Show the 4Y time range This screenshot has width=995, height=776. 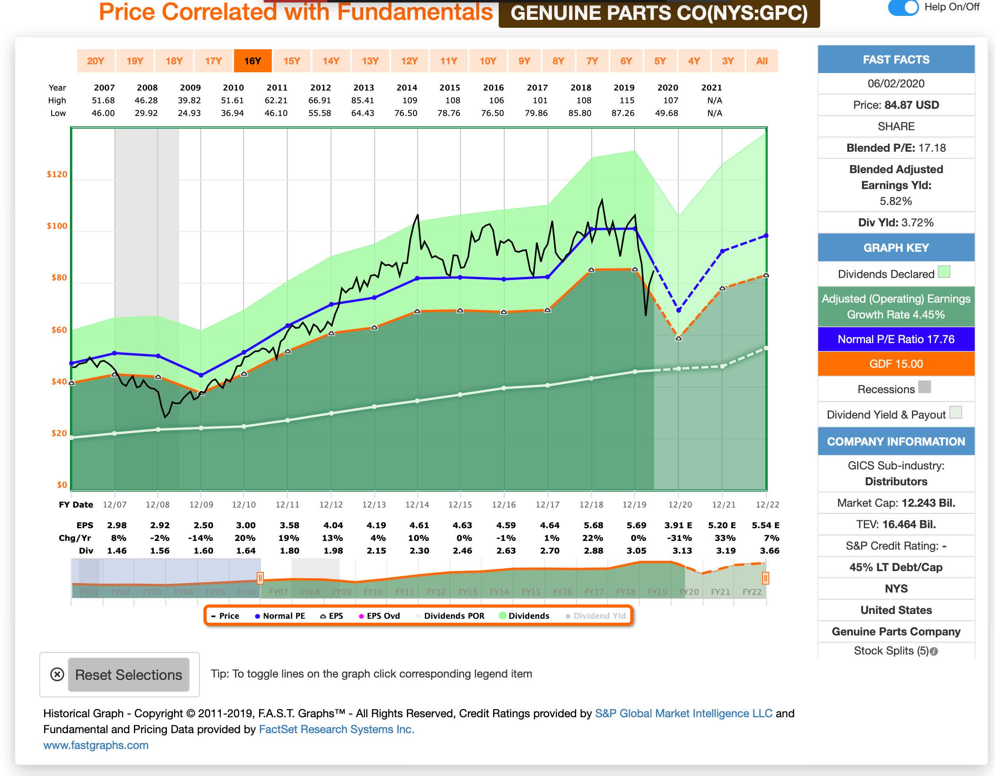click(694, 61)
